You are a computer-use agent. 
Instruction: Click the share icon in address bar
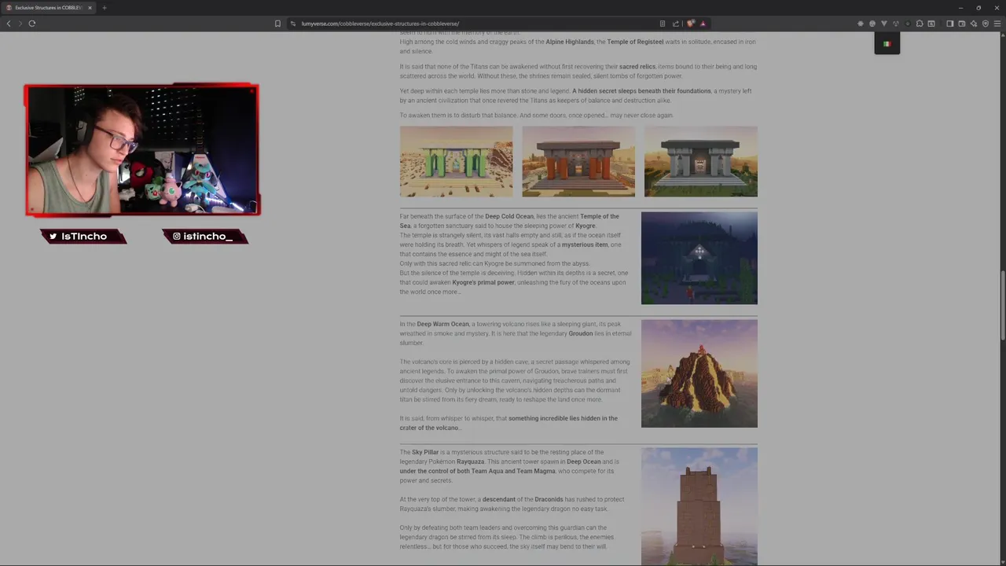coord(675,24)
